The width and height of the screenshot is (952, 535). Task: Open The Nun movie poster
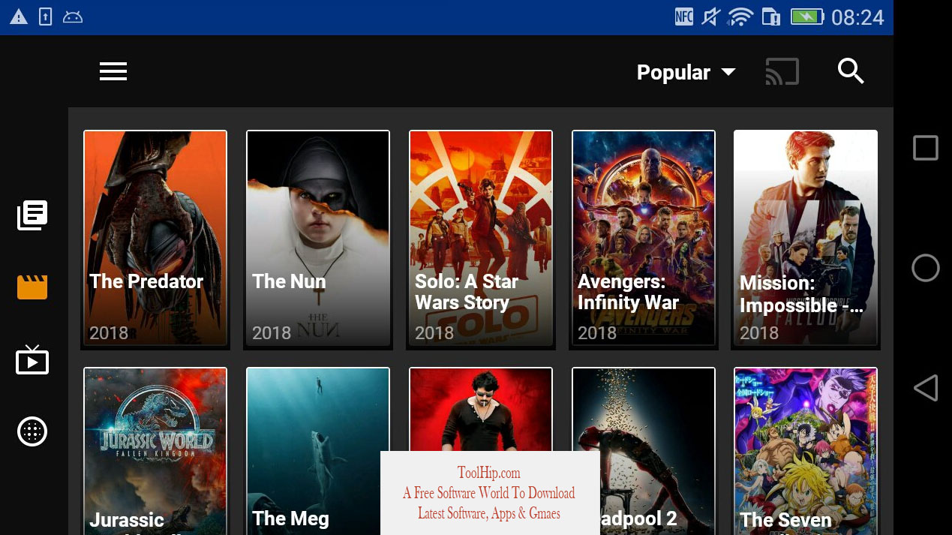tap(318, 238)
